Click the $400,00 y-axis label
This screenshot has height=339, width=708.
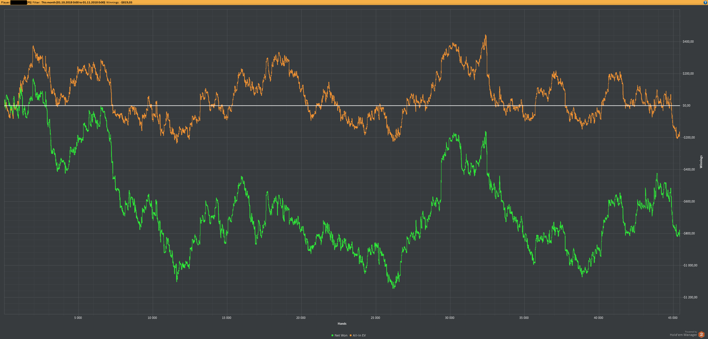point(688,41)
